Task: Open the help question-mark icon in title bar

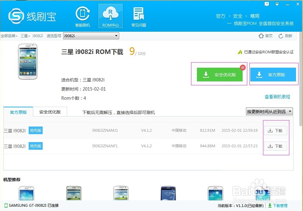Action: [x=267, y=4]
